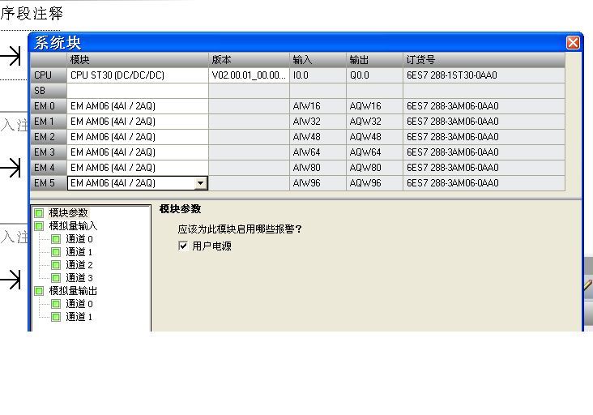Image resolution: width=593 pixels, height=415 pixels.
Task: Open the EM 5 module dropdown arrow
Action: pos(200,183)
